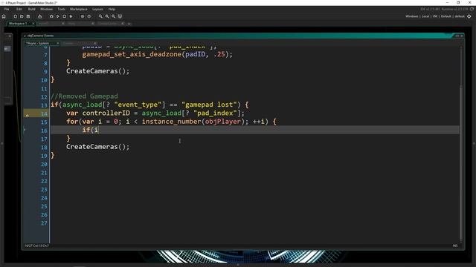Click the INS indicator in status bar
Viewport: 476px width, 267px height.
tap(455, 245)
